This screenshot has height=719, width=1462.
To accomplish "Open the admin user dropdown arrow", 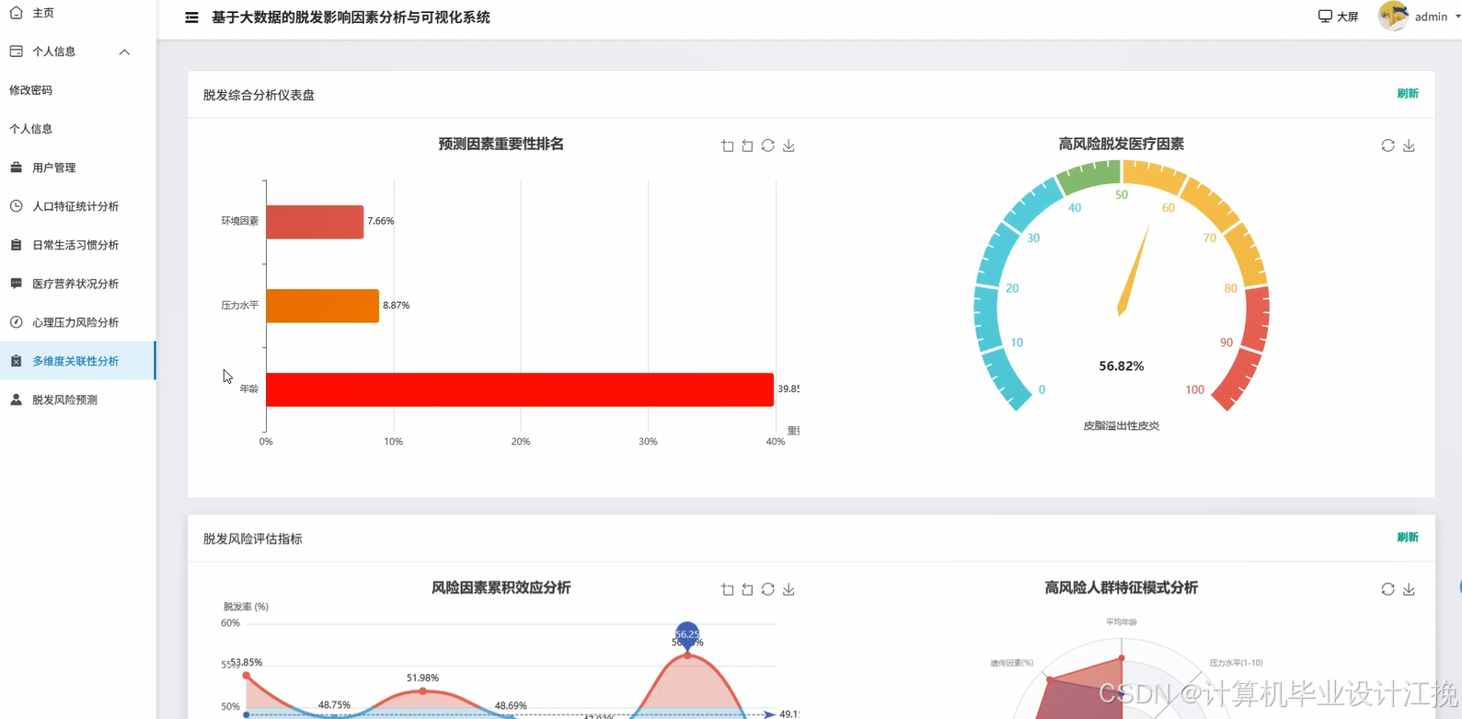I will point(1457,17).
